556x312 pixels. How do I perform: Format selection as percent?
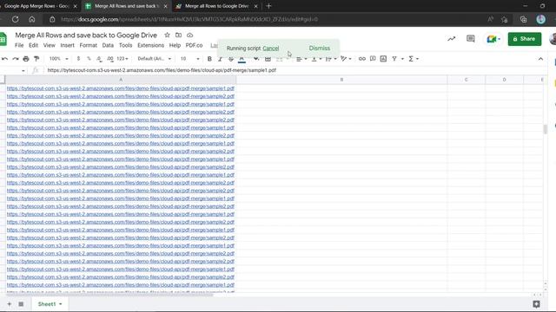89,59
